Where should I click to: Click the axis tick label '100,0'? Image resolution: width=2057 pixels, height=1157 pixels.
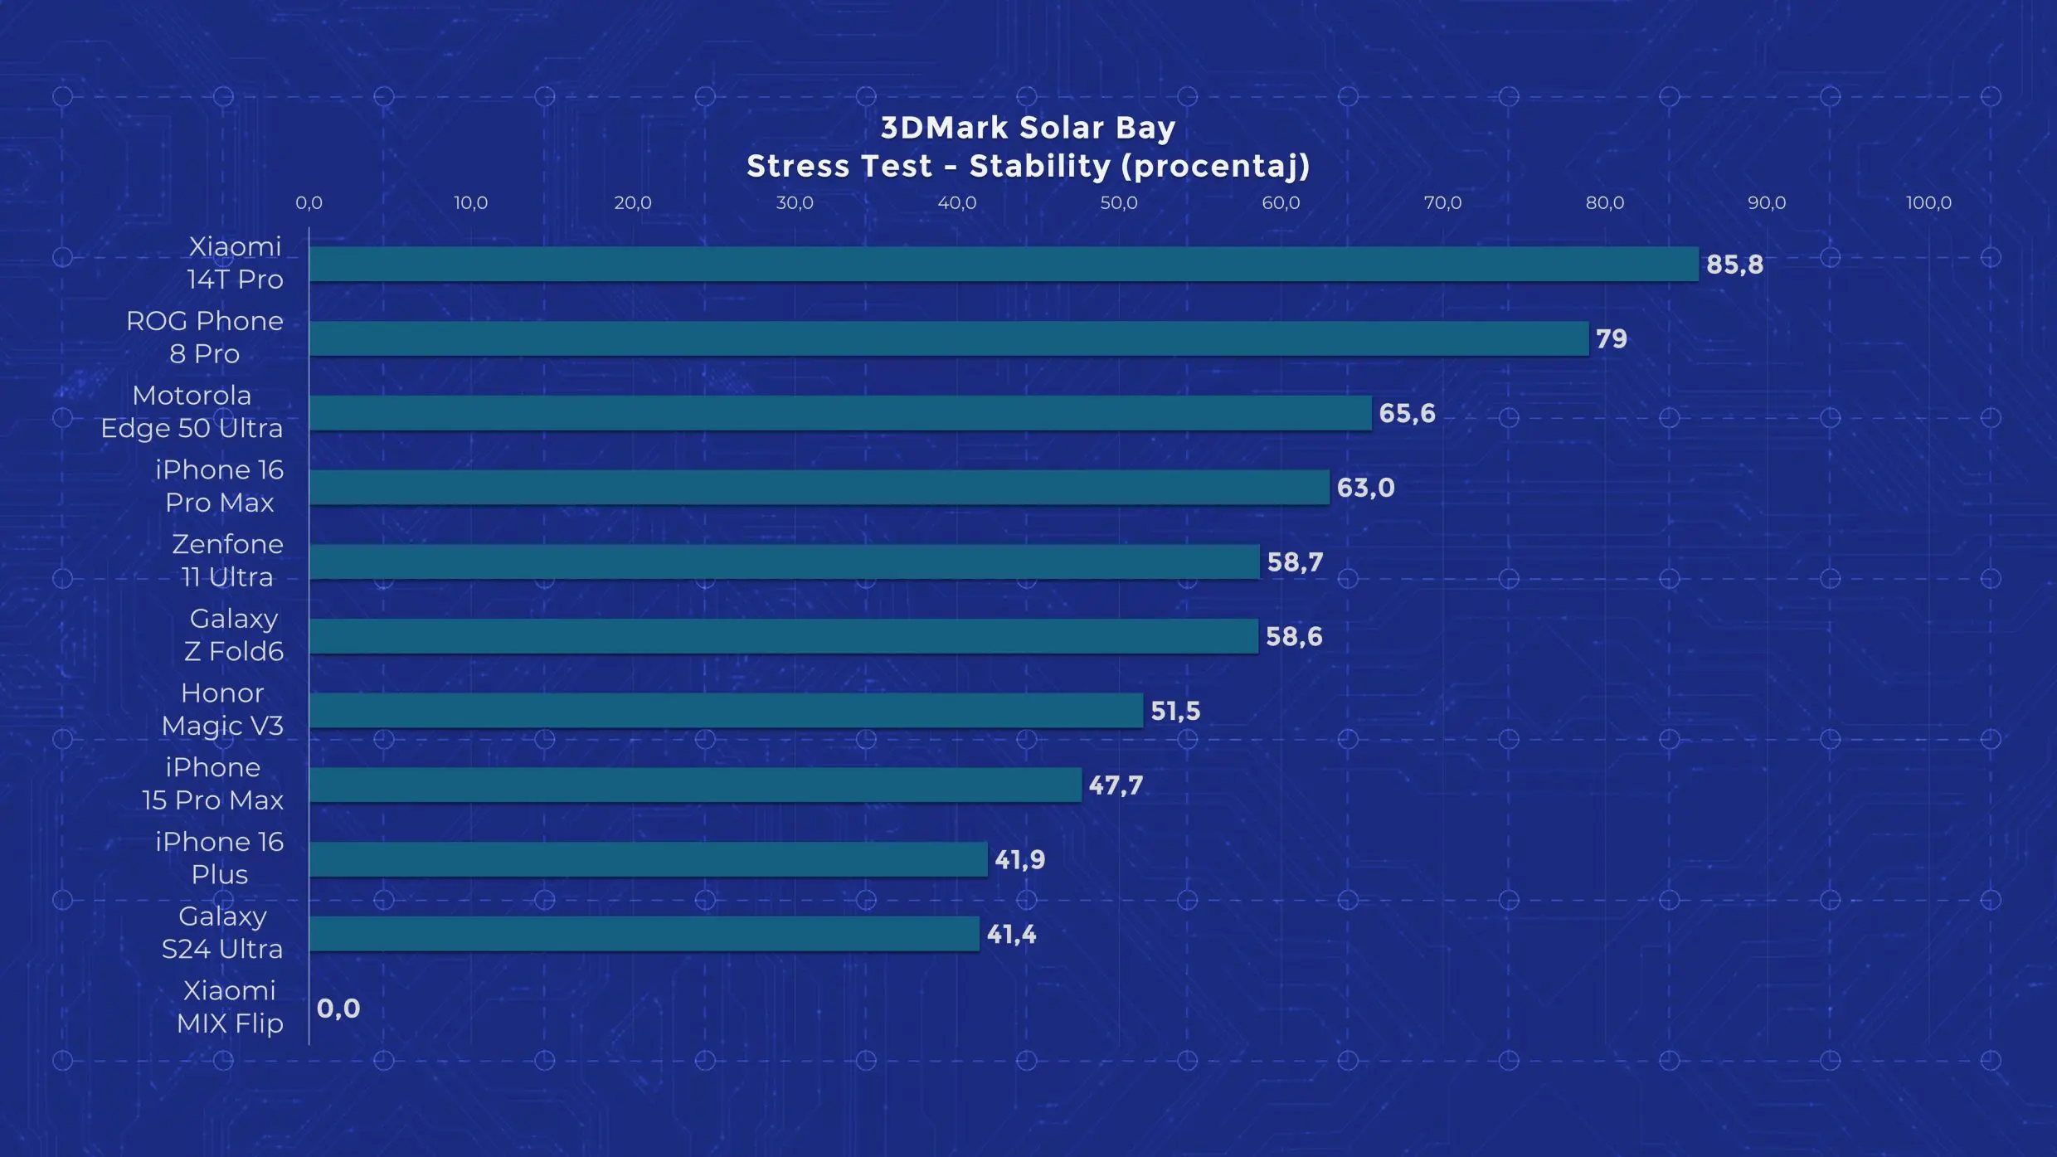point(1928,203)
